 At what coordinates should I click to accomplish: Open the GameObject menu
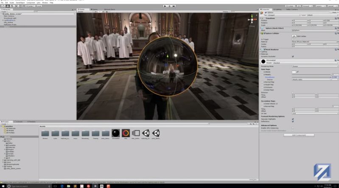pos(20,3)
